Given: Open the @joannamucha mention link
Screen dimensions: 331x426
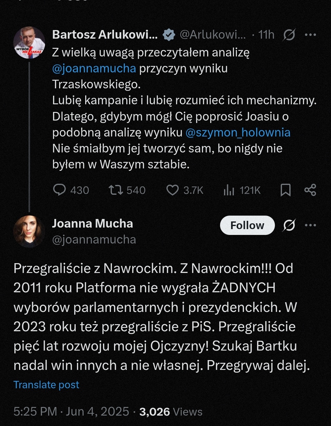Looking at the screenshot, I should (x=94, y=68).
